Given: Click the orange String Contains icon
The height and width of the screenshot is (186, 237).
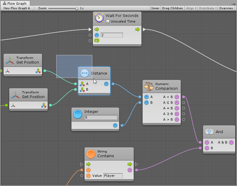Looking at the screenshot, I should 91,154.
